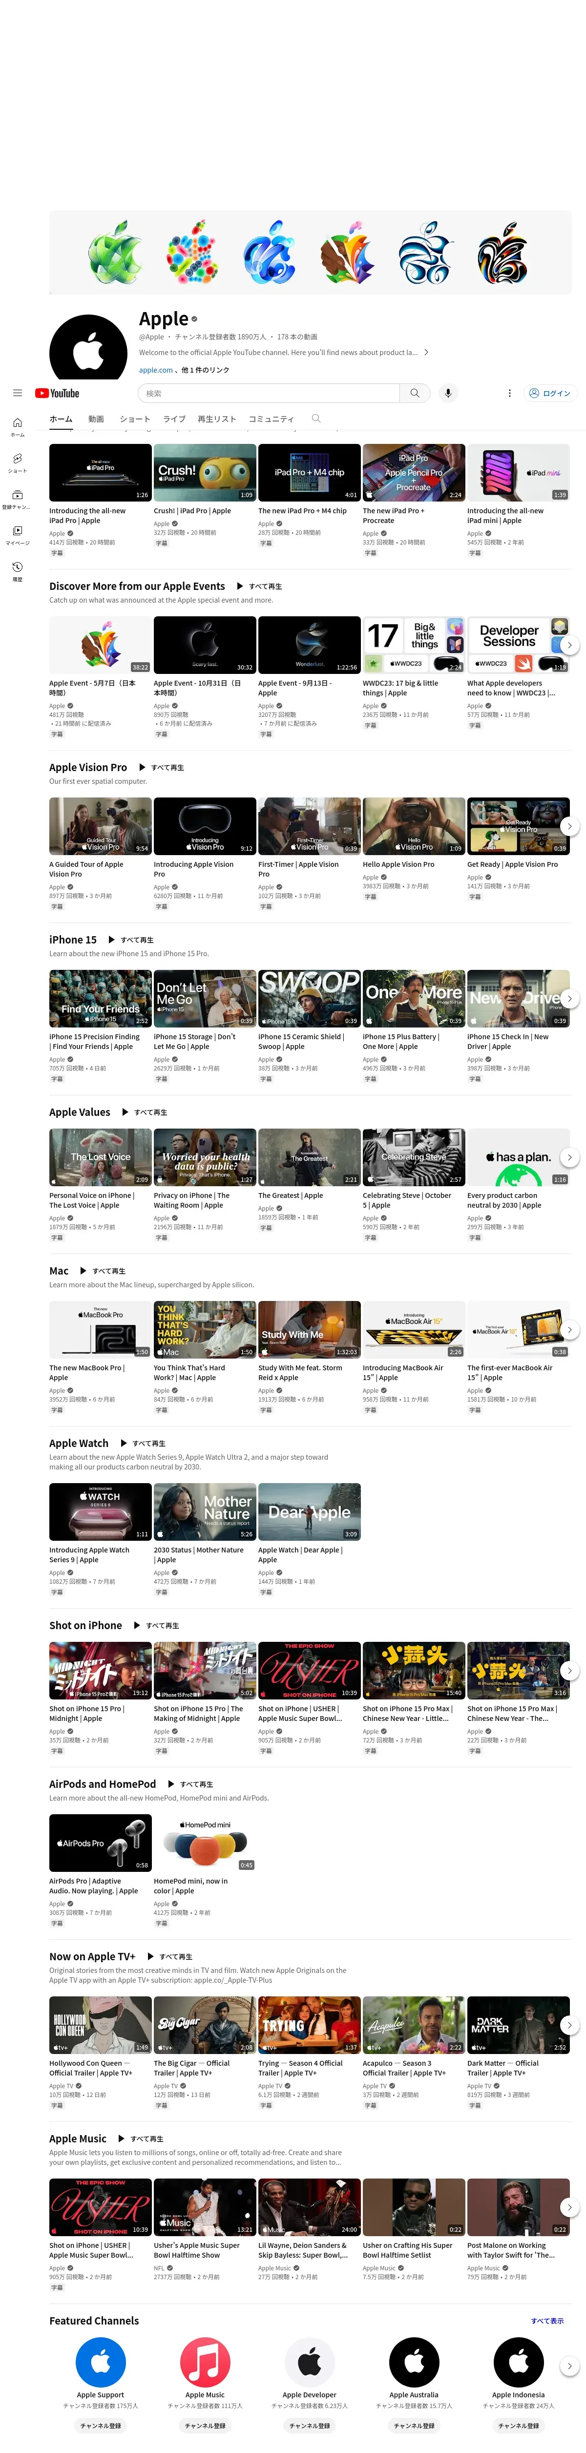Advance the Apple Values carousel arrow
The image size is (586, 2453).
[569, 1157]
